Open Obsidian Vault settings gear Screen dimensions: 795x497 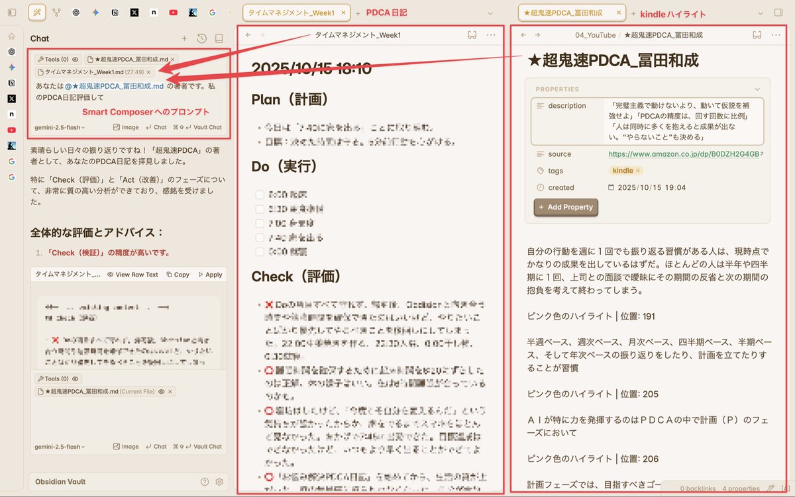219,482
